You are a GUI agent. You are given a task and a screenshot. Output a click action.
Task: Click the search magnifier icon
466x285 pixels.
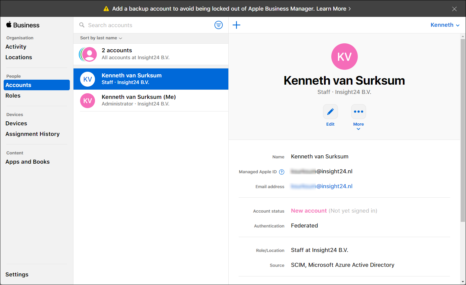coord(82,25)
